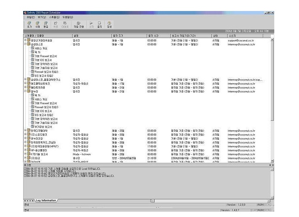Click the first-tab arrow beside Log Information
Image resolution: width=299 pixels, height=217 pixels.
(25, 201)
